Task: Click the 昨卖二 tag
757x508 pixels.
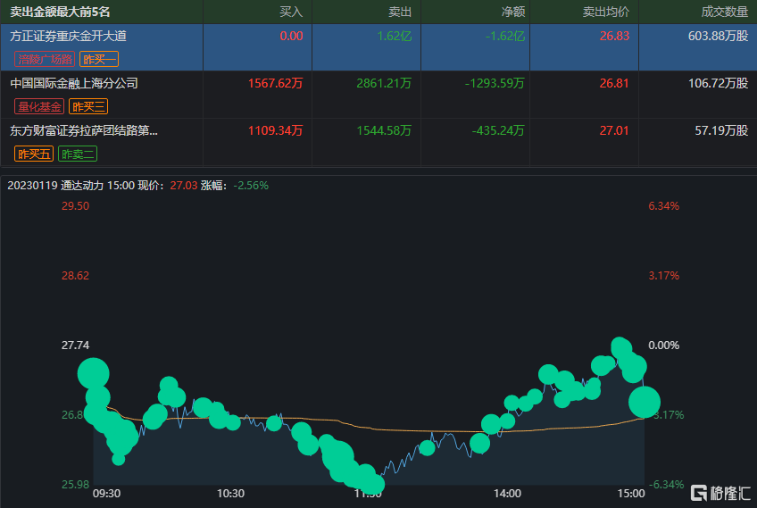Action: (78, 154)
